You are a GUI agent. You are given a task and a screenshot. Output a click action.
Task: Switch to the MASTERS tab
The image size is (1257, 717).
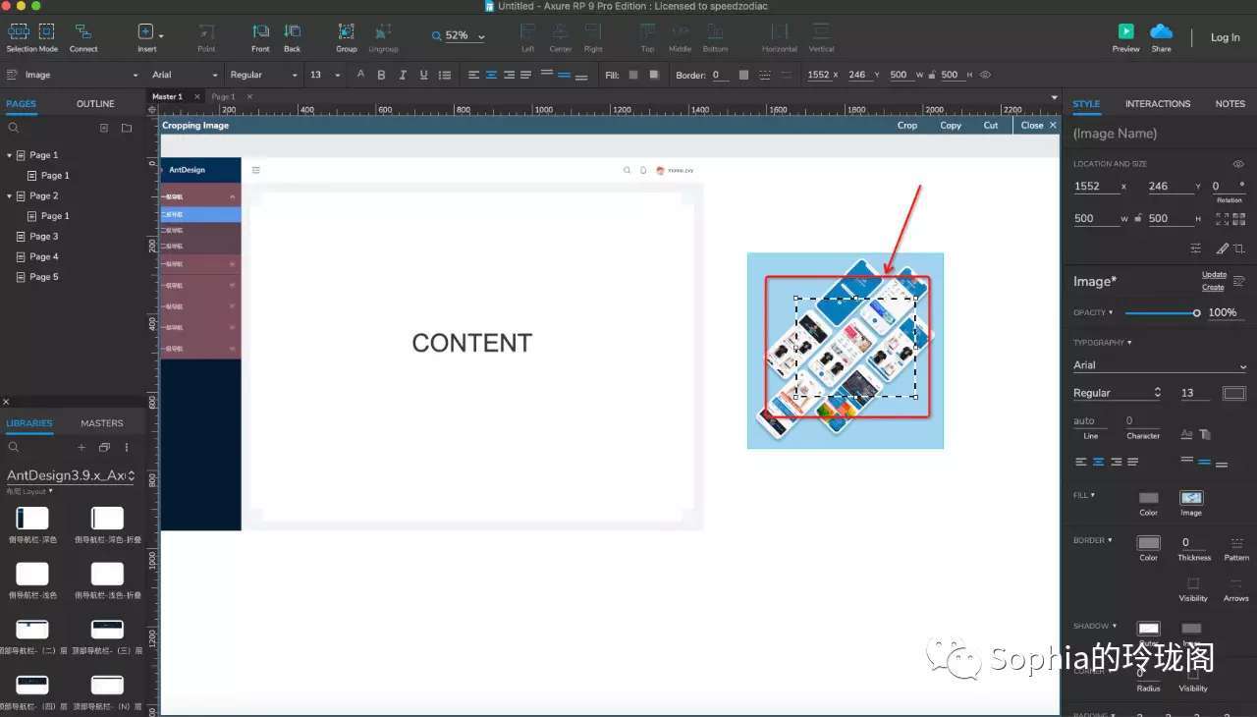[x=102, y=423]
